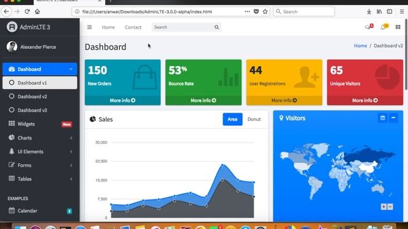The image size is (408, 229).
Task: Click the 150 New Orders figure
Action: (x=98, y=70)
